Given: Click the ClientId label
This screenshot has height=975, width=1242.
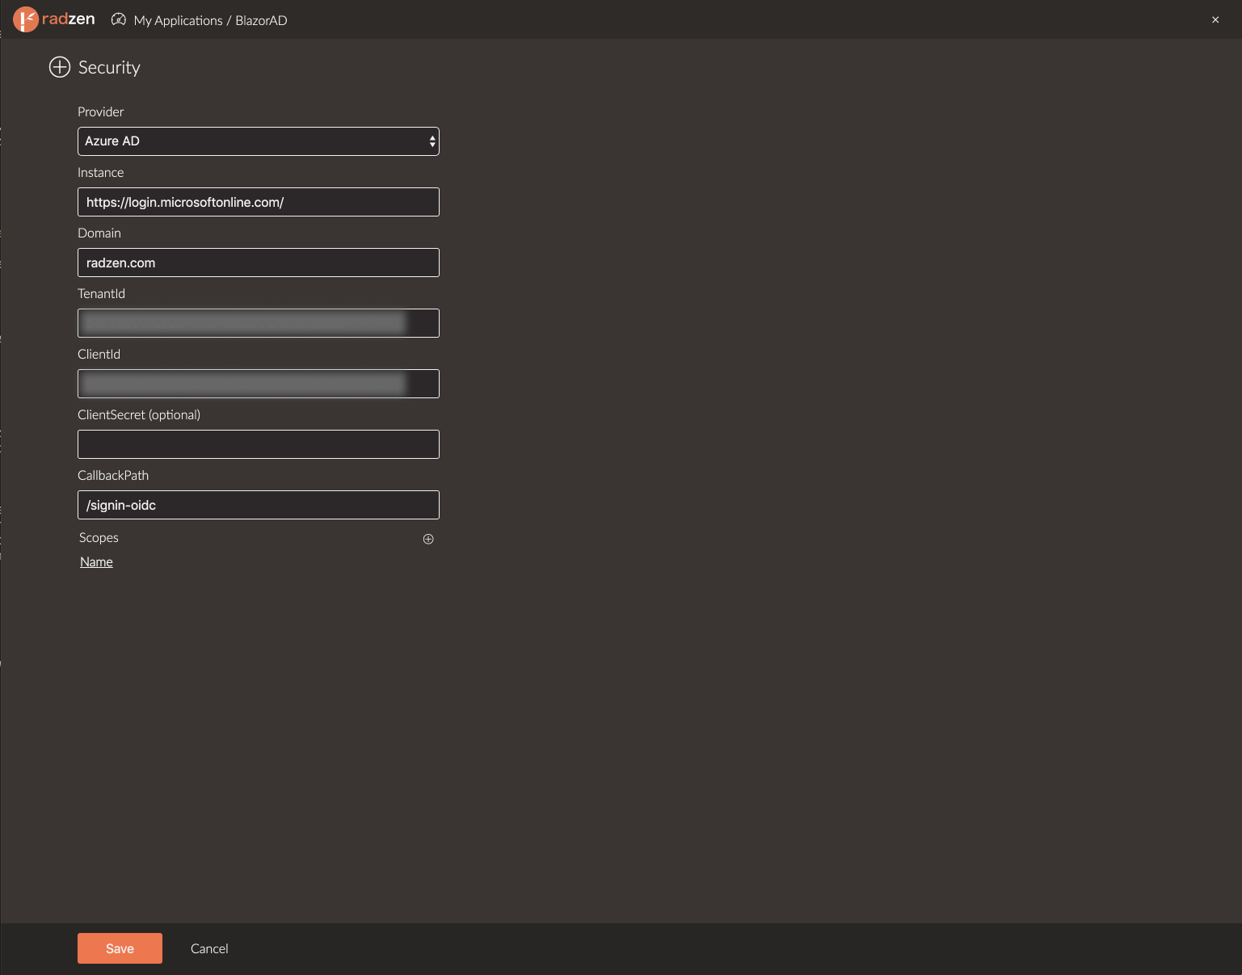Looking at the screenshot, I should pos(99,354).
